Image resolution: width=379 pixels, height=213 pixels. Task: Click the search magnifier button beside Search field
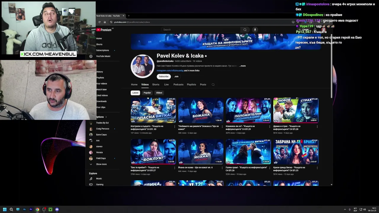tap(245, 30)
